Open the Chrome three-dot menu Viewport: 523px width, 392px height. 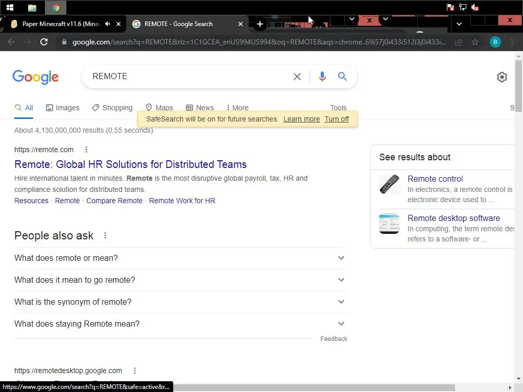[512, 42]
